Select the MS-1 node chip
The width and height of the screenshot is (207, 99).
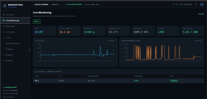(37, 22)
